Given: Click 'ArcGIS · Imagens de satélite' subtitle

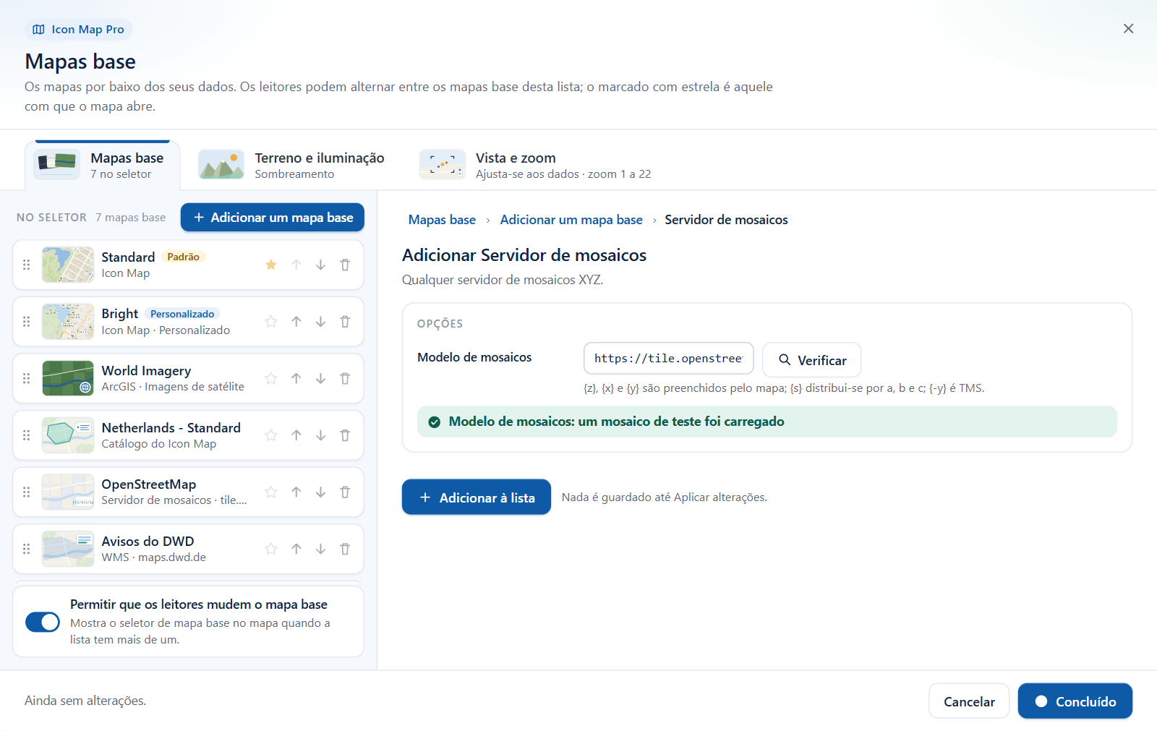Looking at the screenshot, I should pyautogui.click(x=173, y=387).
